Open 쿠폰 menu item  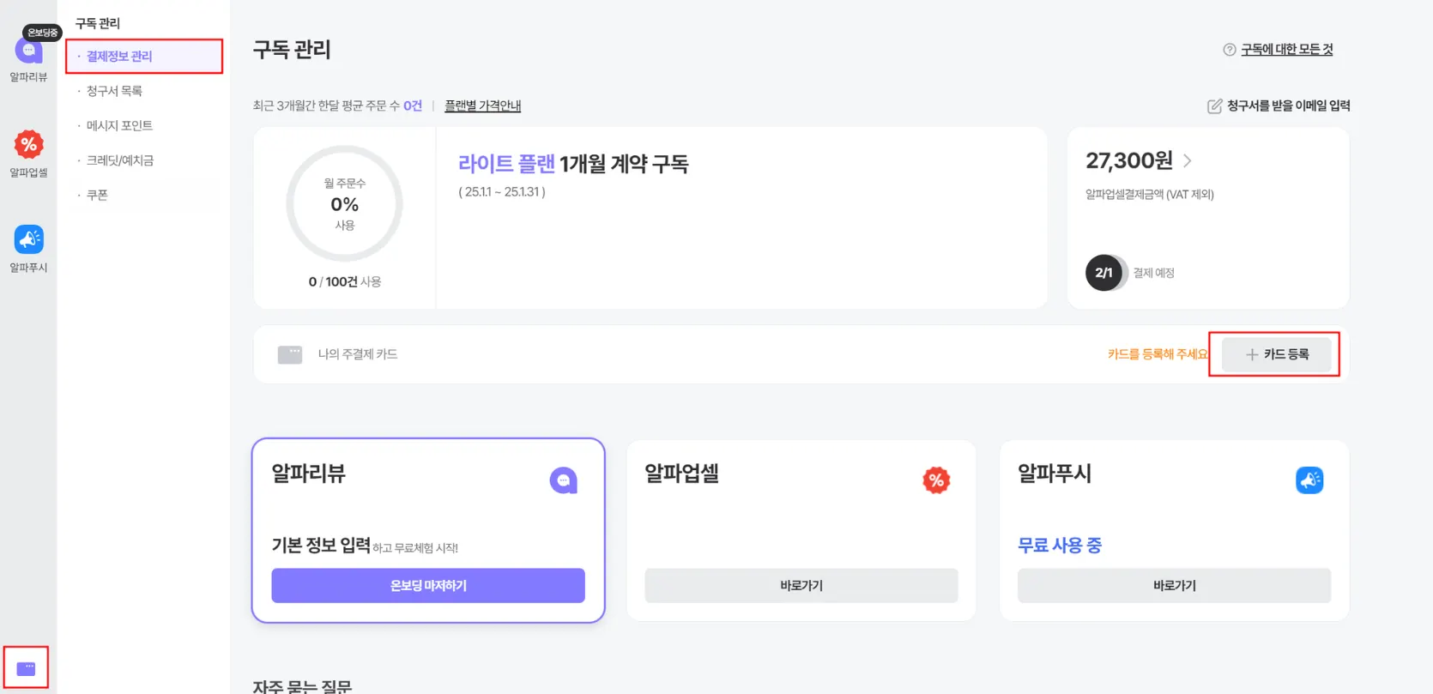point(97,196)
